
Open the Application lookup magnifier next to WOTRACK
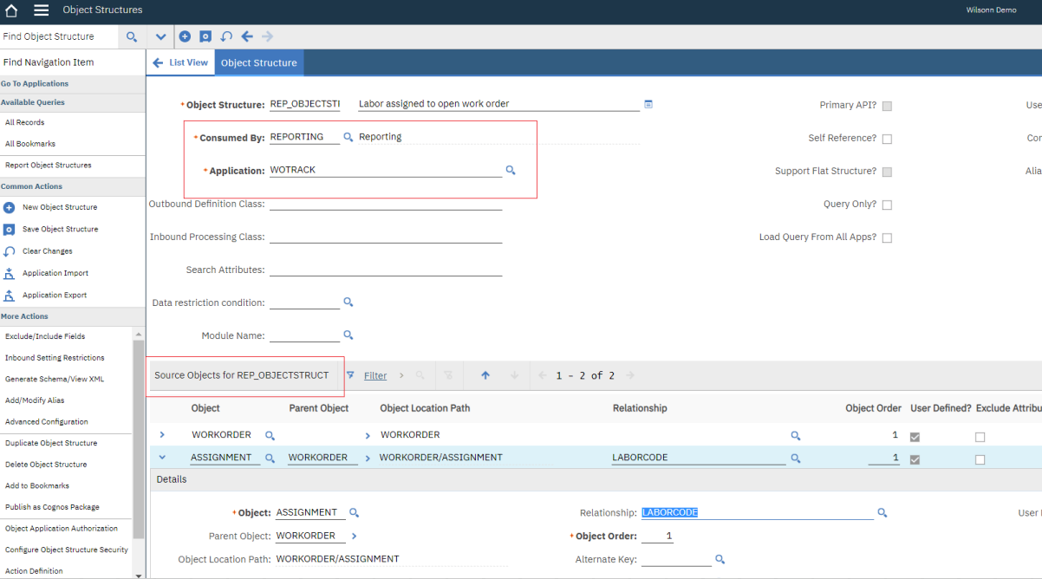[x=511, y=170]
